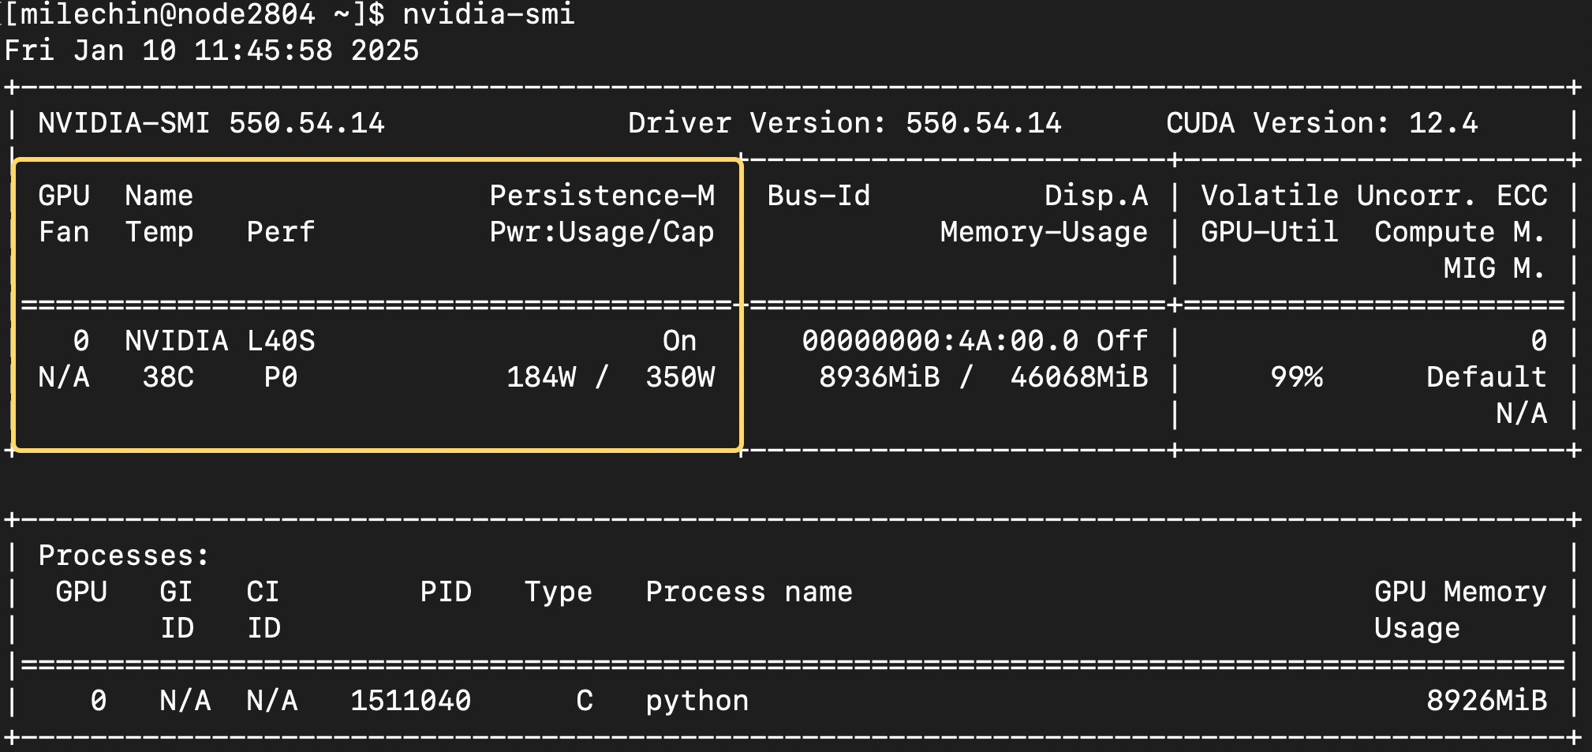The width and height of the screenshot is (1592, 752).
Task: Click the nvidia-smi command text
Action: (x=488, y=14)
